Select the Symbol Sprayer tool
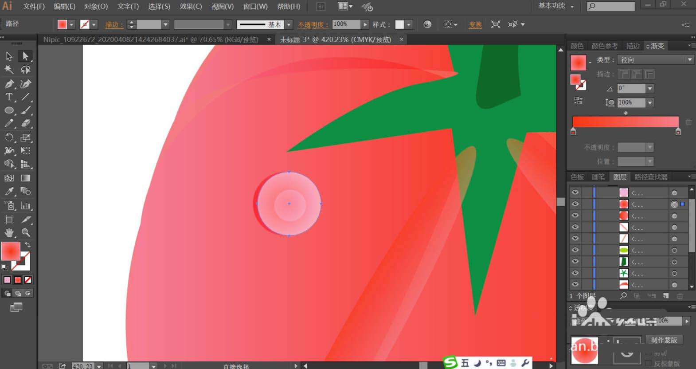 click(x=9, y=205)
